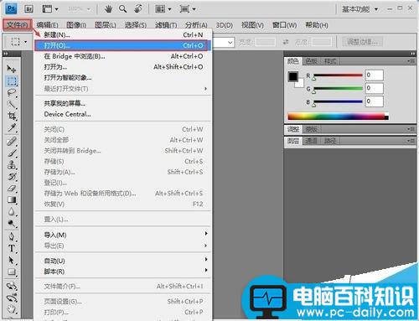Select the History Brush tool
The image size is (419, 321).
point(12,177)
